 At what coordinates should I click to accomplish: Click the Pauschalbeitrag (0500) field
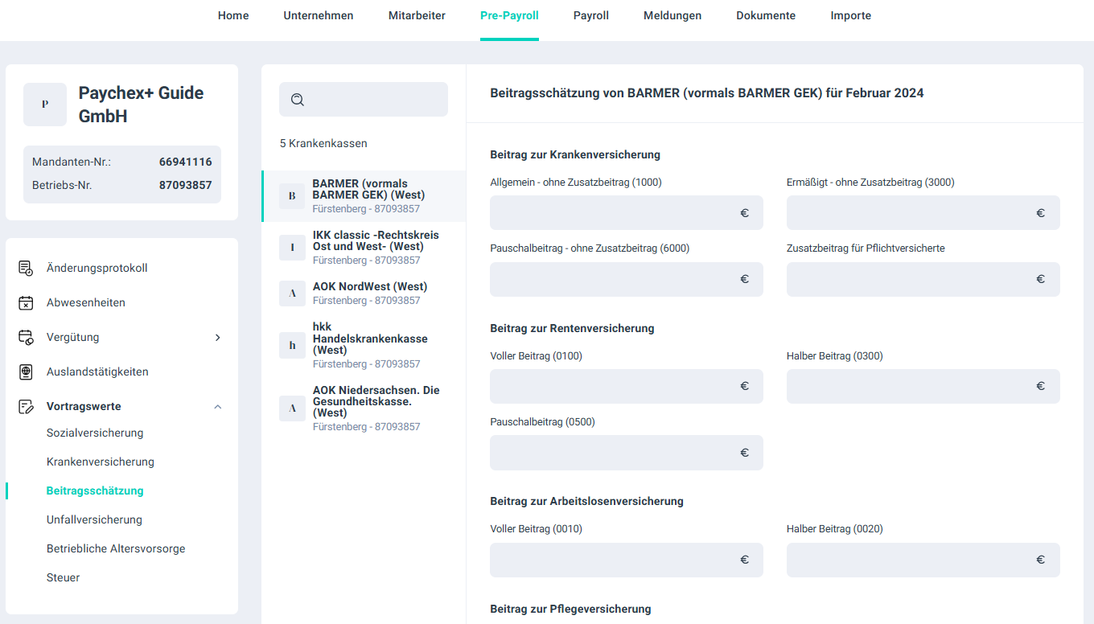tap(627, 453)
